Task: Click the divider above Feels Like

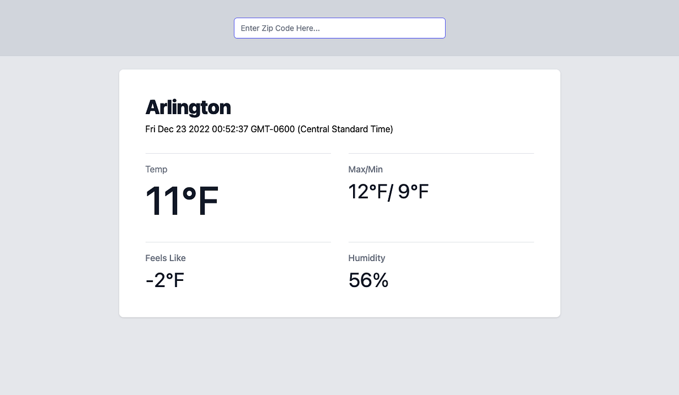Action: [238, 242]
